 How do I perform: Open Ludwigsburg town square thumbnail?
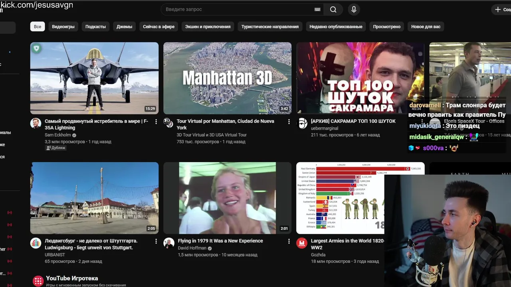coord(94,198)
